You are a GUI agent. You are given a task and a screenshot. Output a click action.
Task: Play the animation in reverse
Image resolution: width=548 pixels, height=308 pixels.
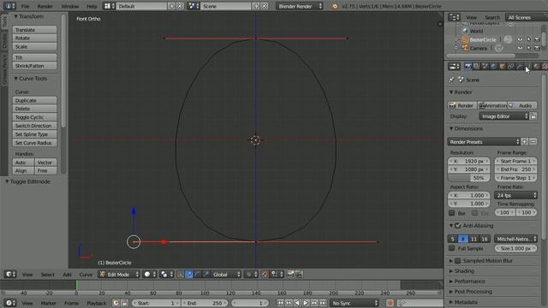[x=297, y=303]
